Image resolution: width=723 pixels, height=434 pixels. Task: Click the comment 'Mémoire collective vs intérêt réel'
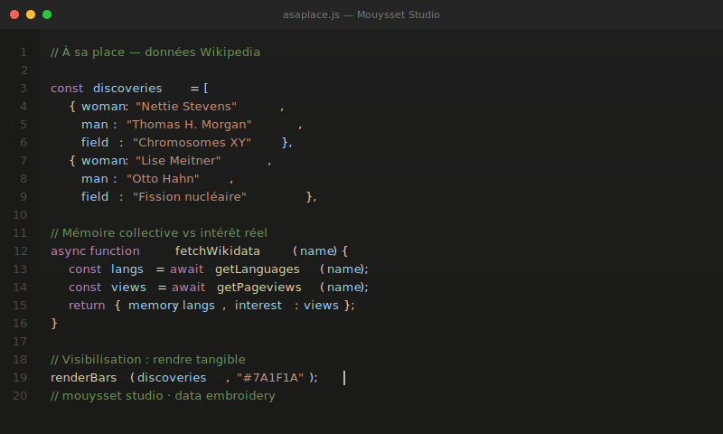(x=164, y=233)
